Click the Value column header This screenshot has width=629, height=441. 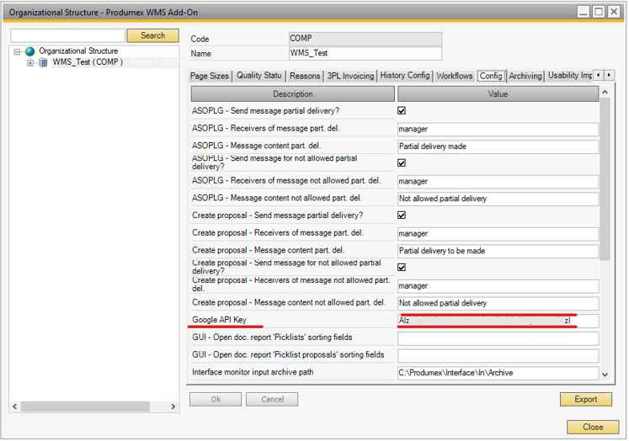pyautogui.click(x=498, y=94)
